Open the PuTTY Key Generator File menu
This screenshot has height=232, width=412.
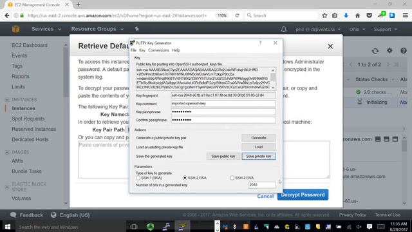133,50
